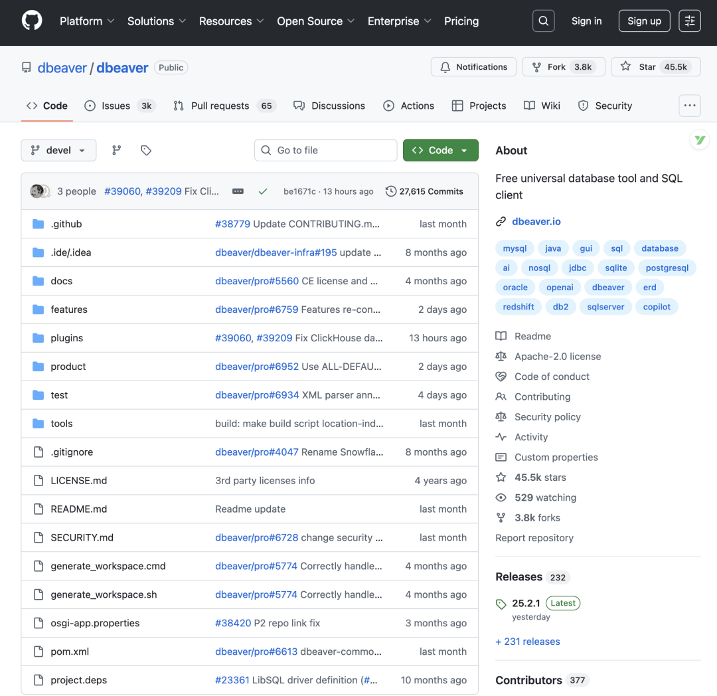Click the Notifications button
This screenshot has width=717, height=696.
point(473,67)
